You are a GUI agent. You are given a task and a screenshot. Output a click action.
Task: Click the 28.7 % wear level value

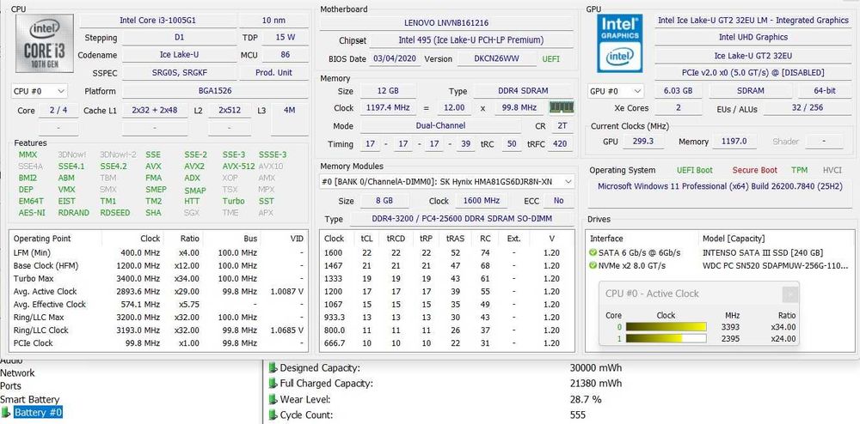pos(585,399)
